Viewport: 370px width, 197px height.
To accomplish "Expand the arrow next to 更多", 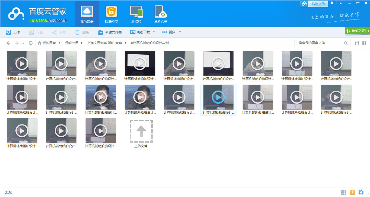I will (x=180, y=32).
